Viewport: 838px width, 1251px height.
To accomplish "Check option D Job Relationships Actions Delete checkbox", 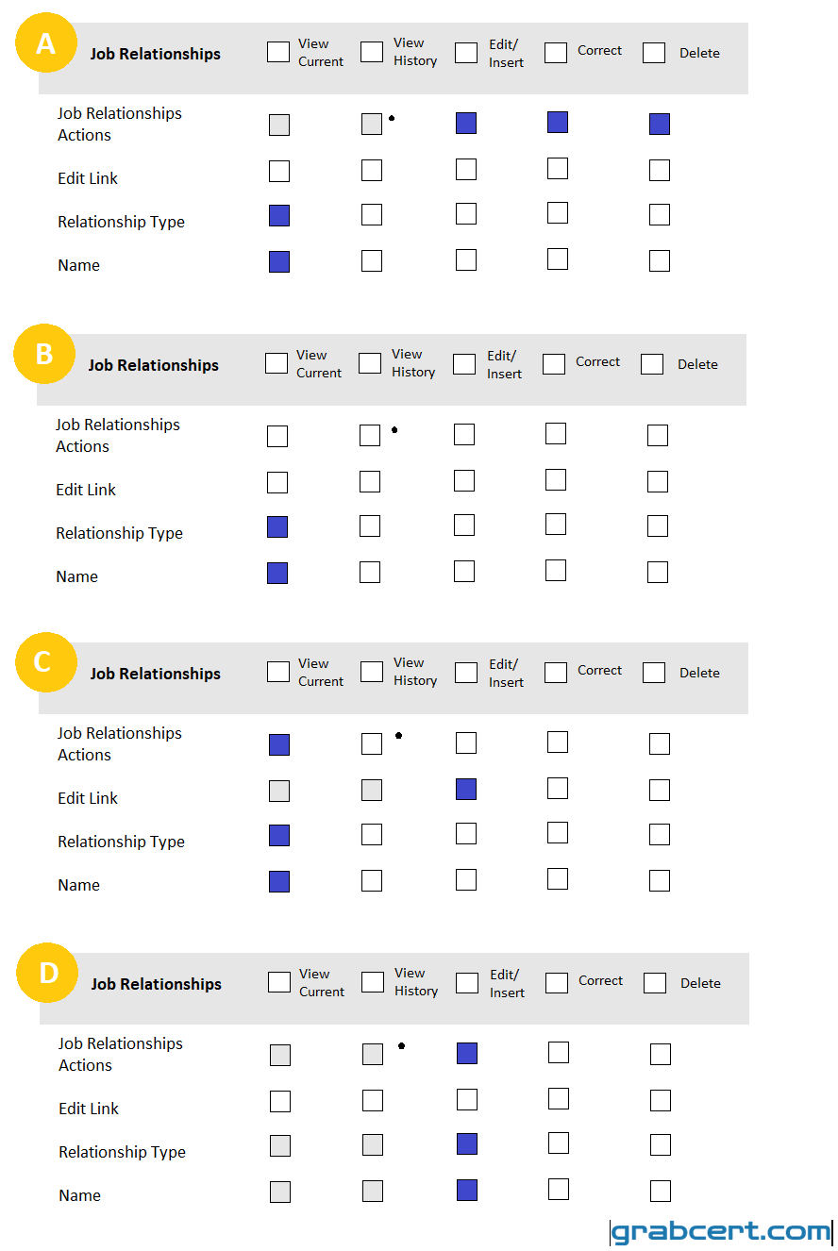I will [661, 1054].
